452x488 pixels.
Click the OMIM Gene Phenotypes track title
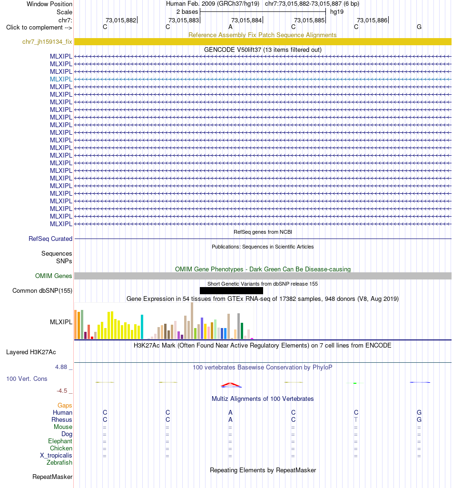point(263,269)
